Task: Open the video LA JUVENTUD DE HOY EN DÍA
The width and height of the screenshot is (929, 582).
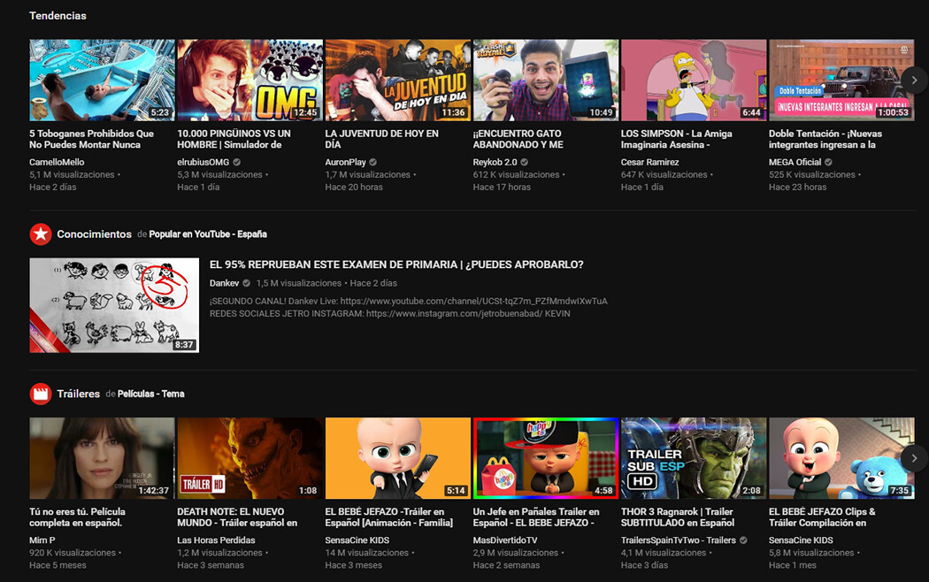Action: [398, 80]
